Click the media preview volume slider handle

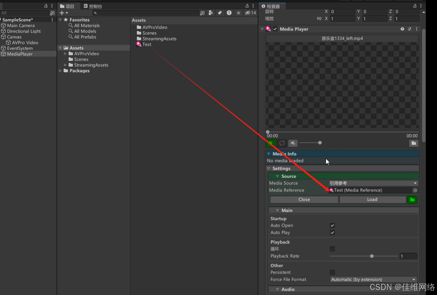tap(320, 143)
